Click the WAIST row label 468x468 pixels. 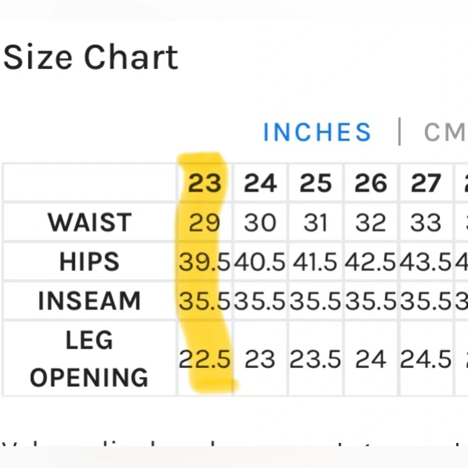point(89,222)
